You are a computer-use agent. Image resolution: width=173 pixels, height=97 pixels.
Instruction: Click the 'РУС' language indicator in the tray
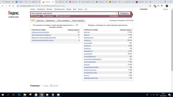pyautogui.click(x=157, y=95)
